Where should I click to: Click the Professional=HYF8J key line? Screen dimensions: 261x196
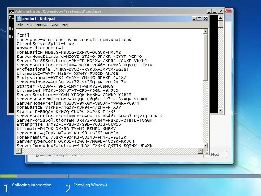(71, 78)
